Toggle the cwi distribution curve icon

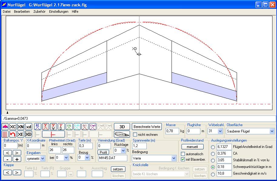click(93, 127)
